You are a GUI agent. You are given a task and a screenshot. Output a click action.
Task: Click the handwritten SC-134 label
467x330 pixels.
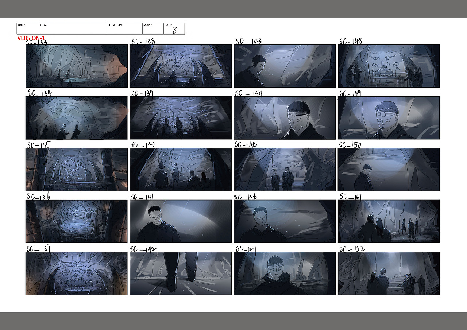[40, 93]
